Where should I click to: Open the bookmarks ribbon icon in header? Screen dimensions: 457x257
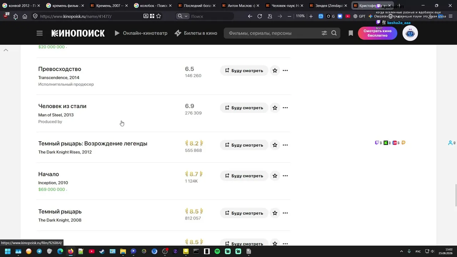pyautogui.click(x=351, y=33)
